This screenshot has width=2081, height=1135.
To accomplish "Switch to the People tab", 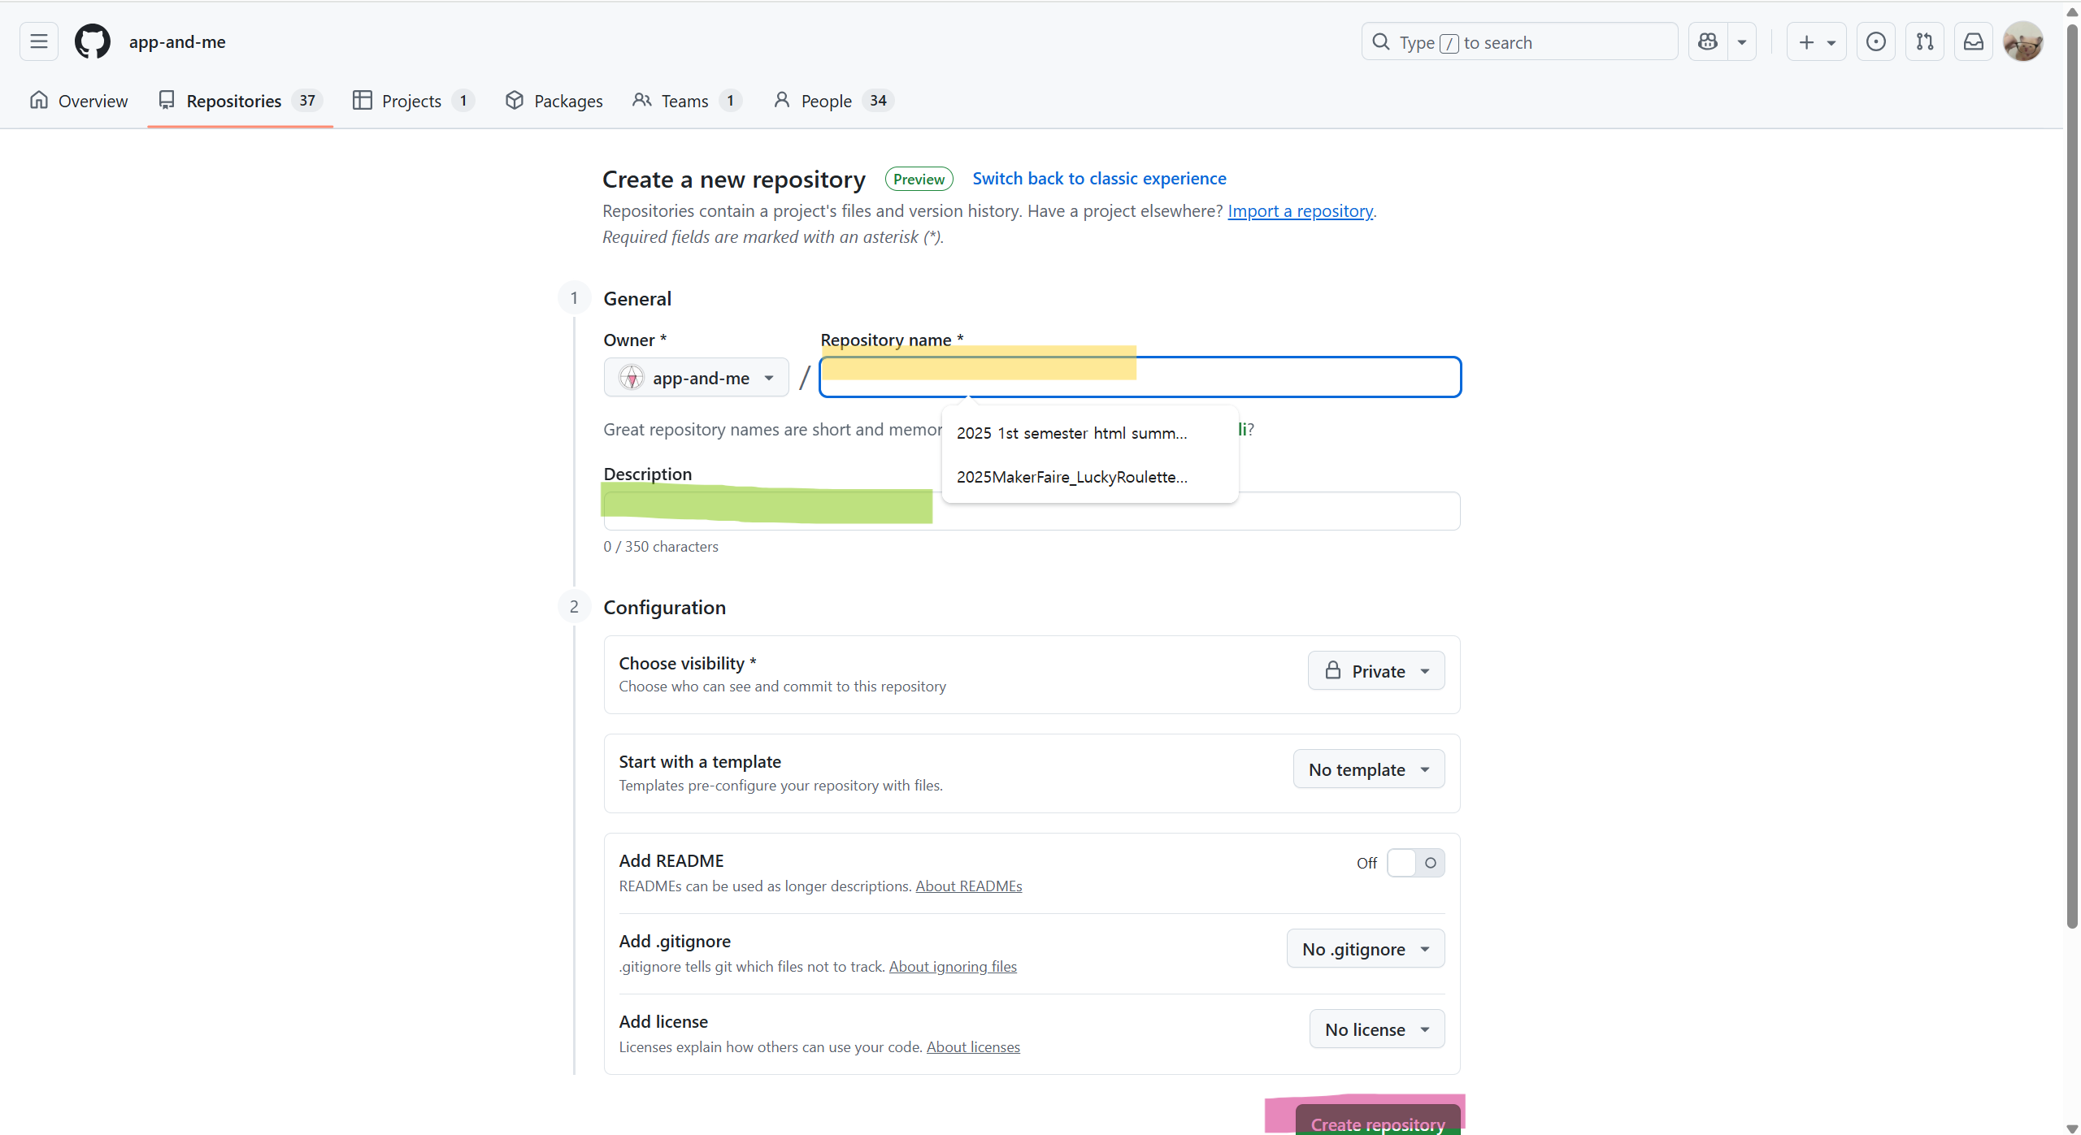I will [826, 101].
